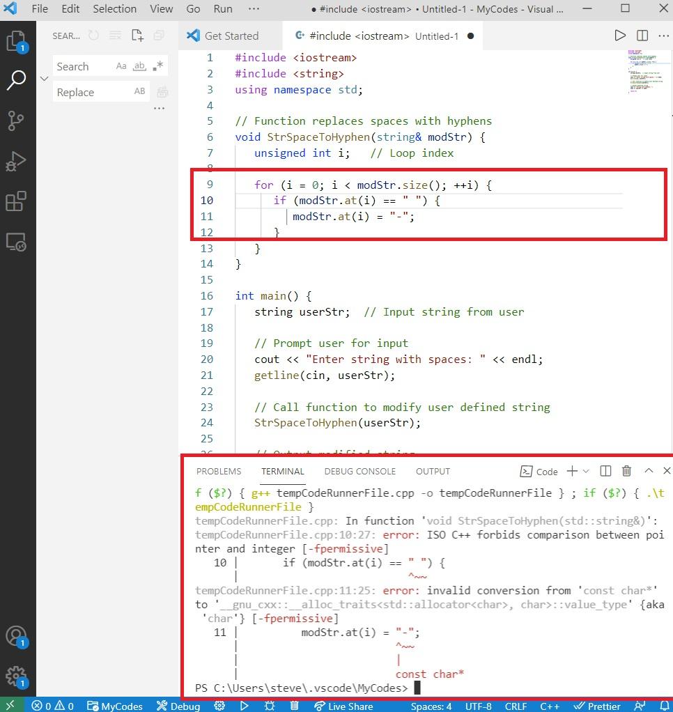
Task: Toggle search details ellipsis below Replace
Action: (x=159, y=108)
